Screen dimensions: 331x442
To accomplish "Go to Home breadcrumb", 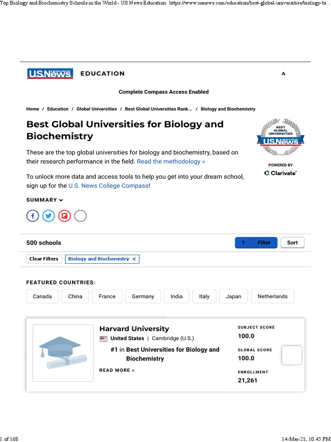I will point(33,109).
